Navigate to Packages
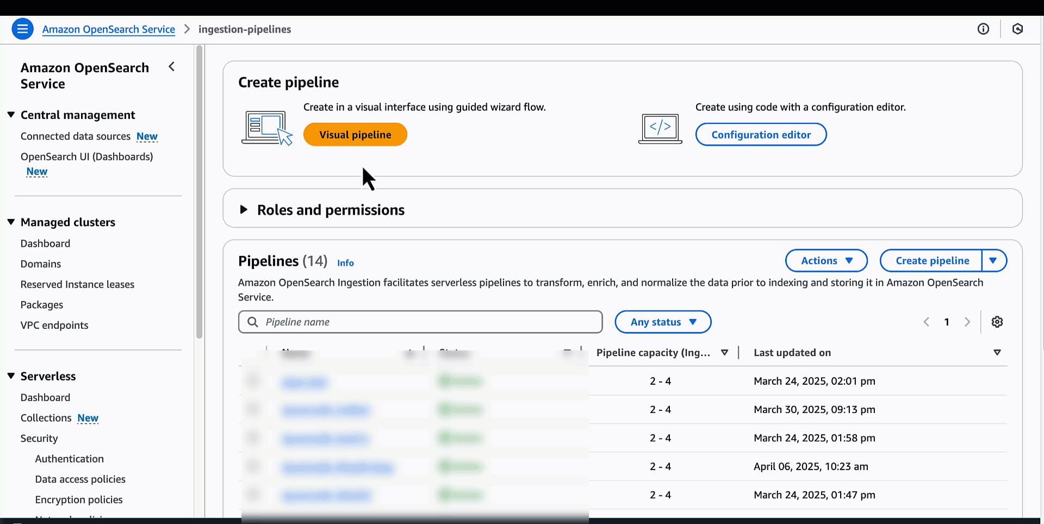The width and height of the screenshot is (1044, 524). click(42, 305)
